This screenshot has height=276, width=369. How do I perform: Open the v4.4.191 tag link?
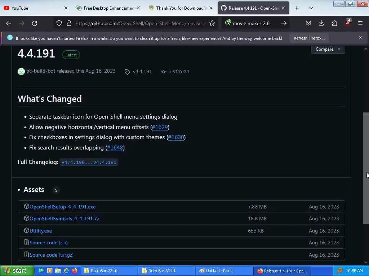click(x=142, y=72)
